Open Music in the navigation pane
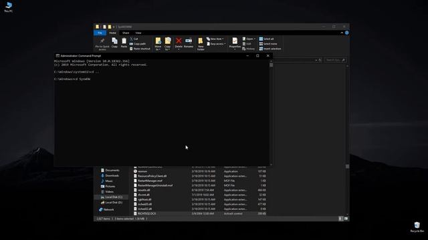 [107, 181]
